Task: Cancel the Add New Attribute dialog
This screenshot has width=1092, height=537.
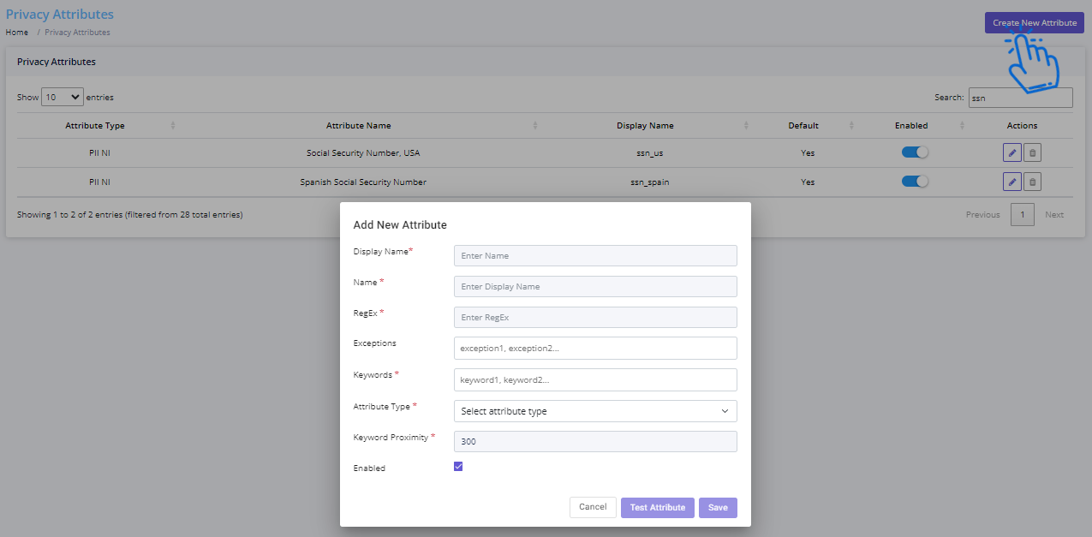Action: [x=593, y=507]
